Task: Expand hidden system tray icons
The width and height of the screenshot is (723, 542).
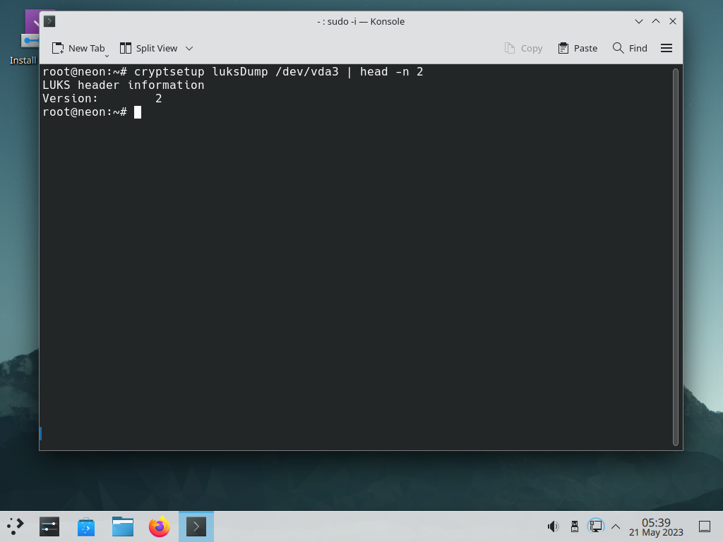Action: 616,526
